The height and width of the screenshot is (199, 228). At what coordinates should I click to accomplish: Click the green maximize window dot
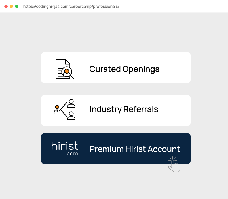pos(17,7)
